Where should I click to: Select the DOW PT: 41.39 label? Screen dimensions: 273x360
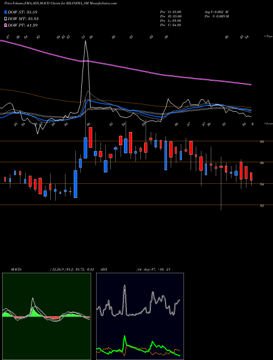coord(22,25)
